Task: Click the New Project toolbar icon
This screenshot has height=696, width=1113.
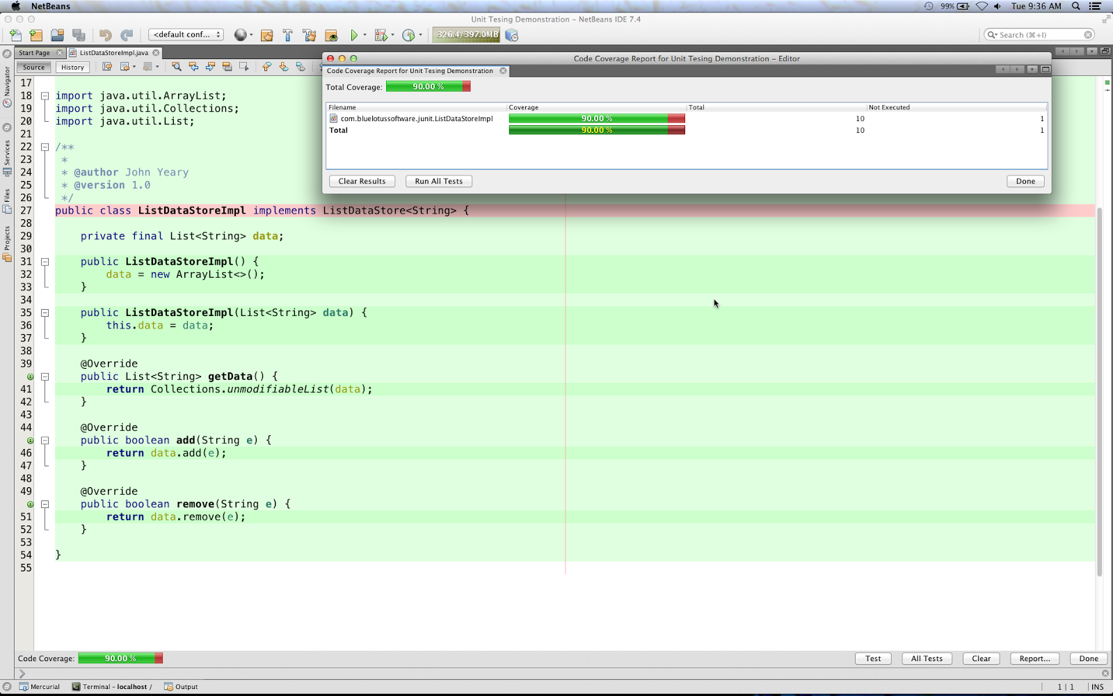Action: [x=36, y=35]
